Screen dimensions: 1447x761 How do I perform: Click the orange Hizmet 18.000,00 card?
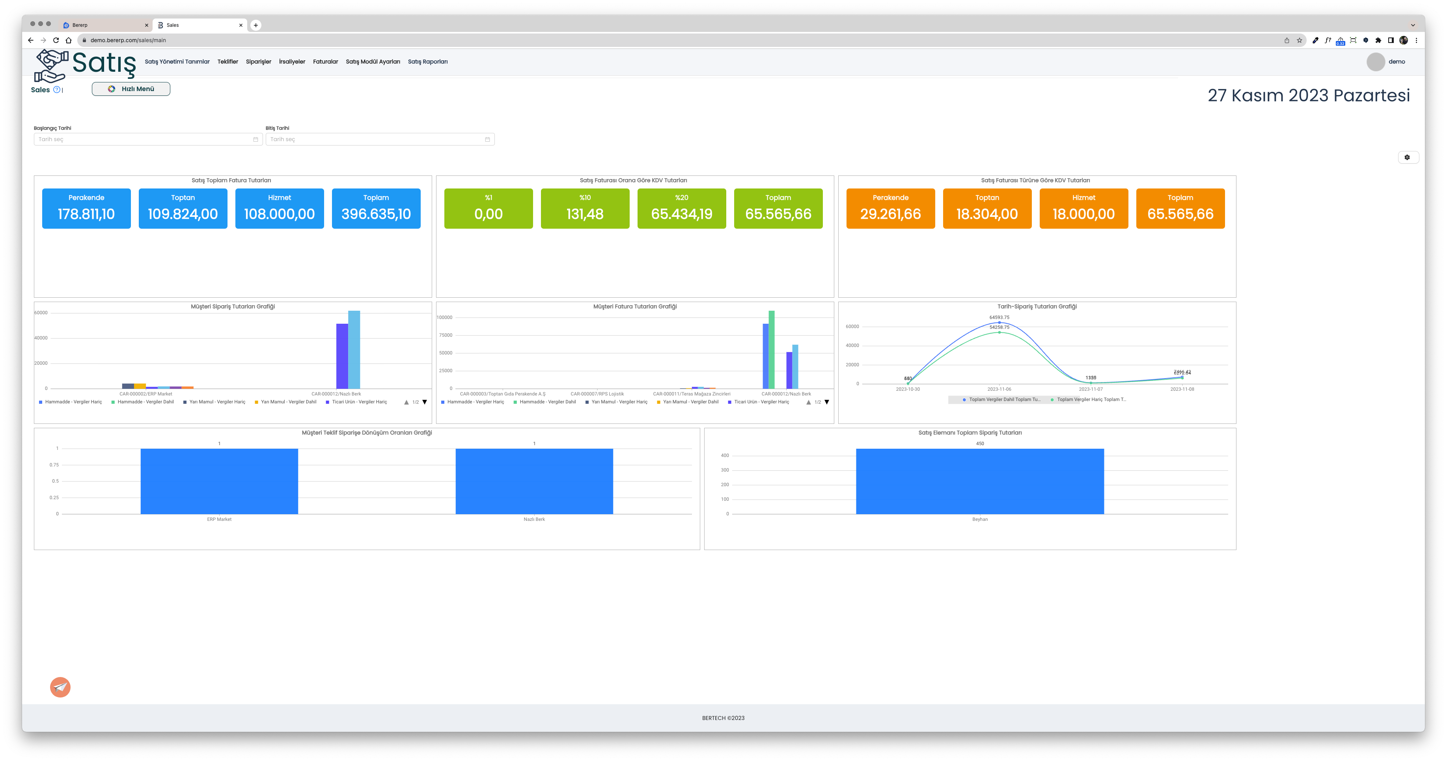(1084, 208)
